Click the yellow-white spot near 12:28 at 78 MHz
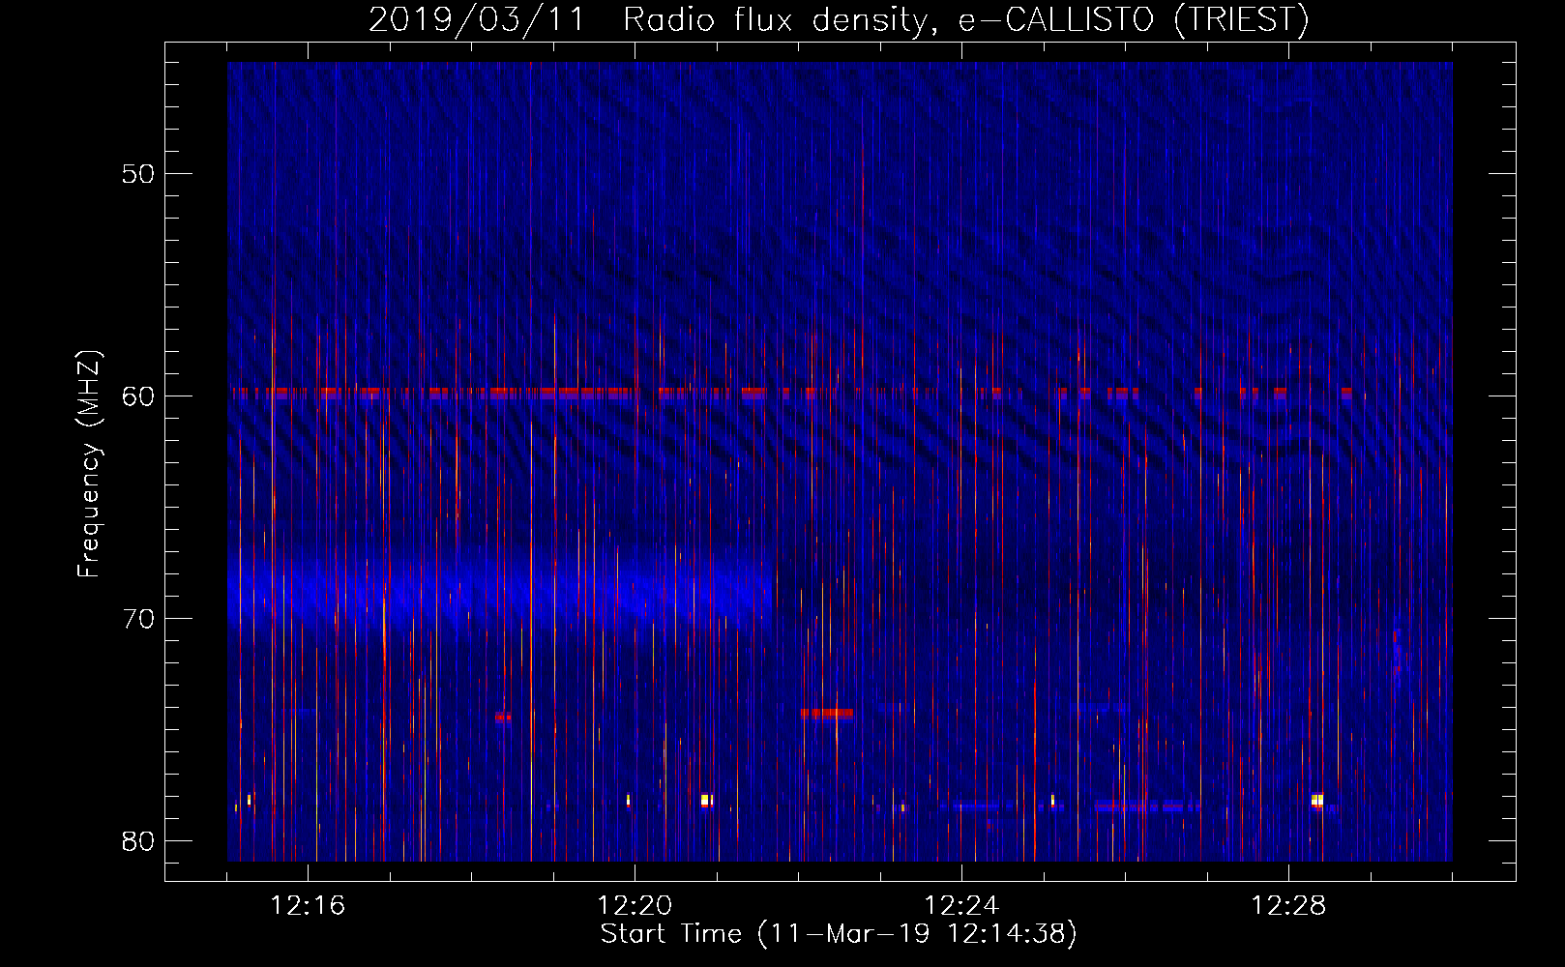Screen dimensions: 1565x967 1316,801
